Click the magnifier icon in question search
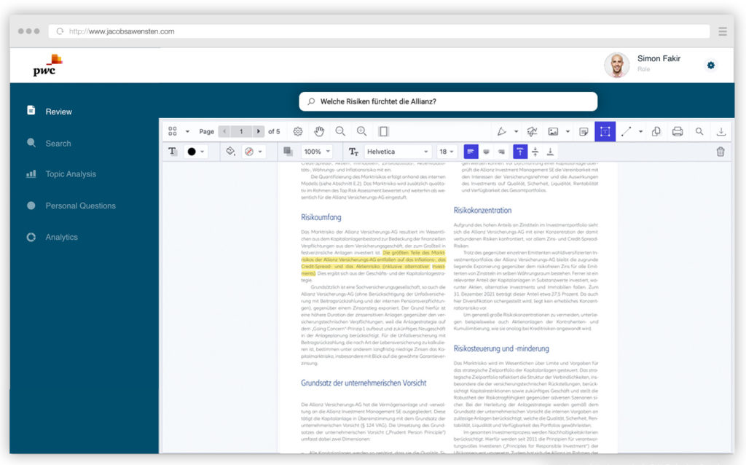Viewport: 746px width, 465px height. [x=311, y=101]
